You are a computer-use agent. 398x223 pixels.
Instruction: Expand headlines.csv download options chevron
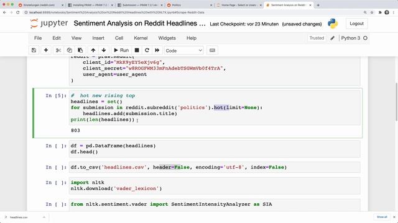tap(44, 217)
